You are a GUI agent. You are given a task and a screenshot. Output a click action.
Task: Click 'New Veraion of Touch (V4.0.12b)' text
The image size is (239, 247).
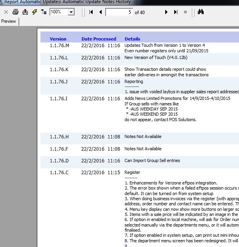[x=156, y=57]
